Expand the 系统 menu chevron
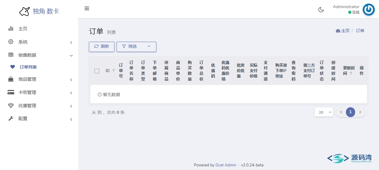The width and height of the screenshot is (379, 170). (71, 42)
